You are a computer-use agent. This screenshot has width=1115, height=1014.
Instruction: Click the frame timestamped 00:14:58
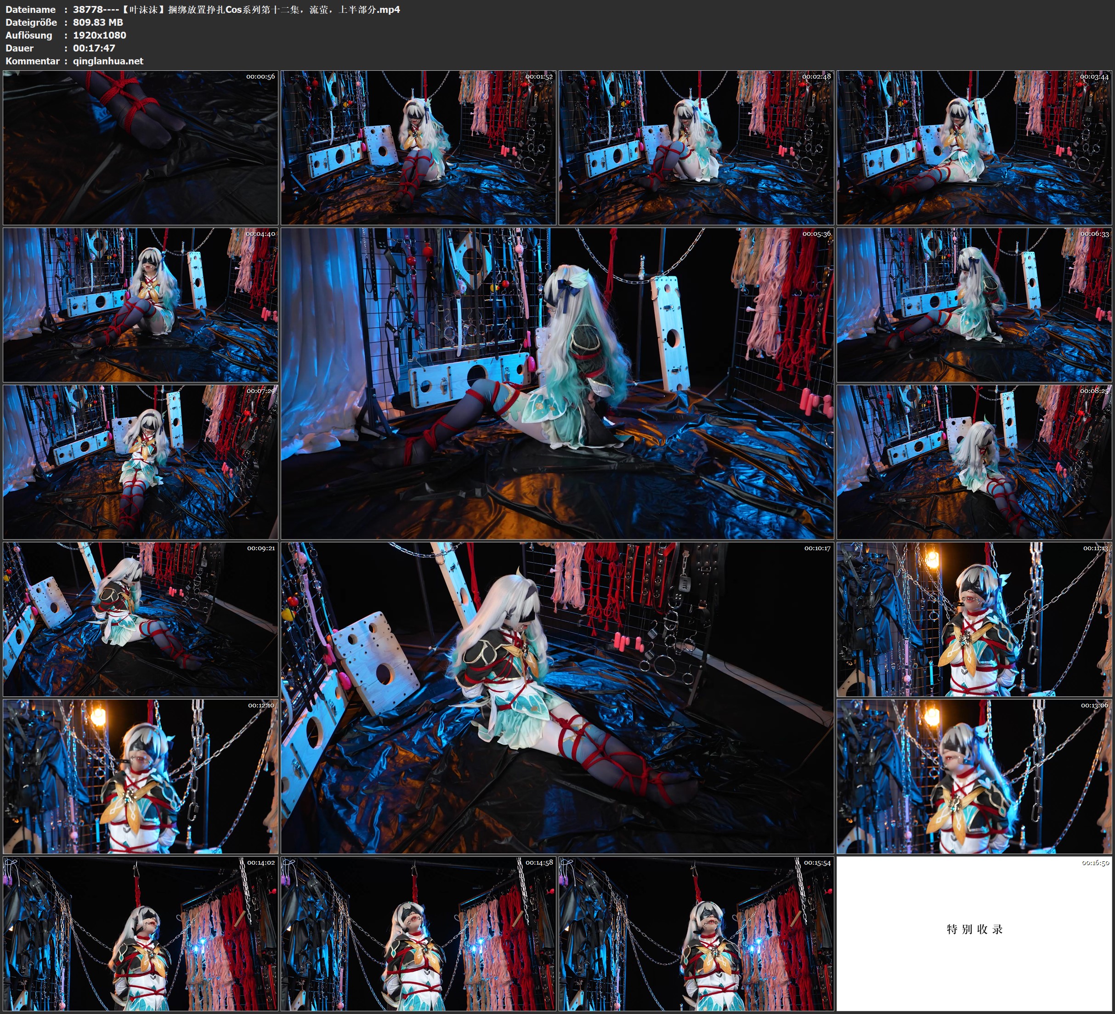pyautogui.click(x=418, y=933)
